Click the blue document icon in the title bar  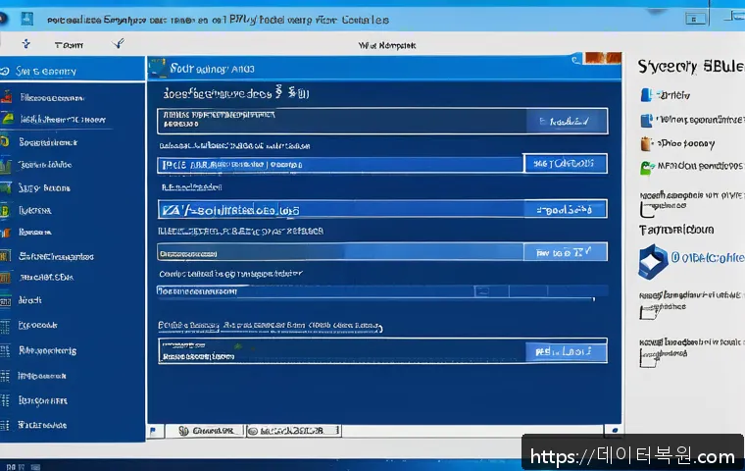pyautogui.click(x=27, y=19)
